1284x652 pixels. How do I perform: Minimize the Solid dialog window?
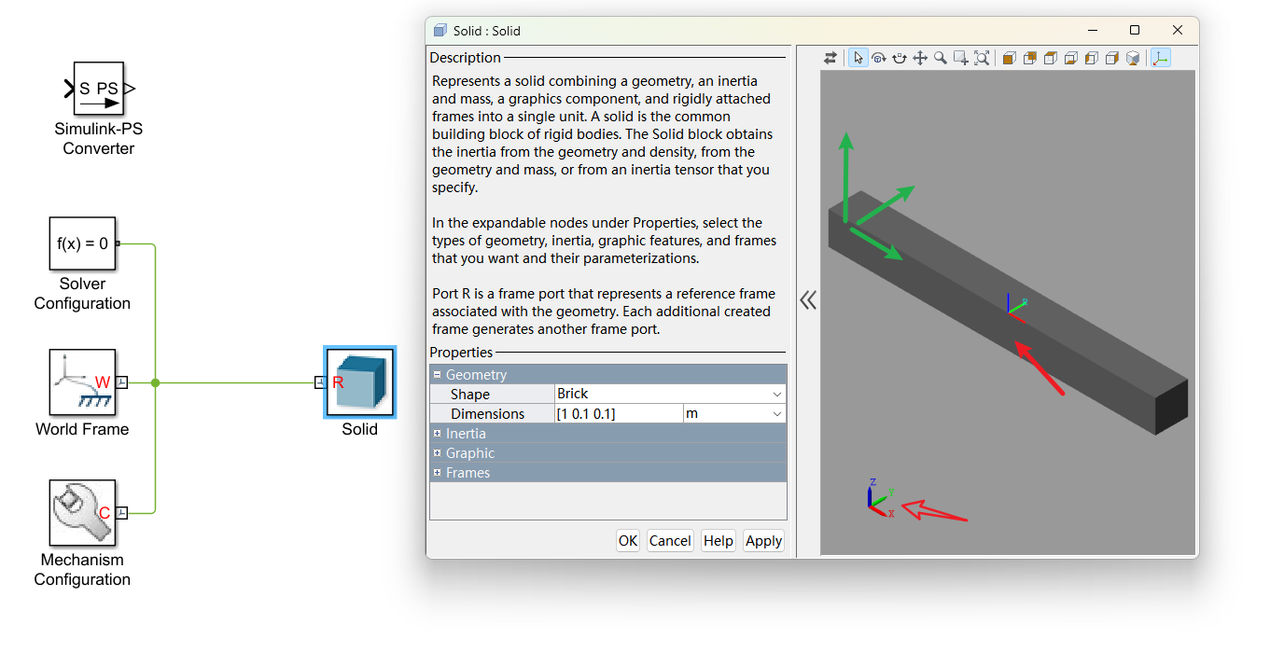(1092, 30)
